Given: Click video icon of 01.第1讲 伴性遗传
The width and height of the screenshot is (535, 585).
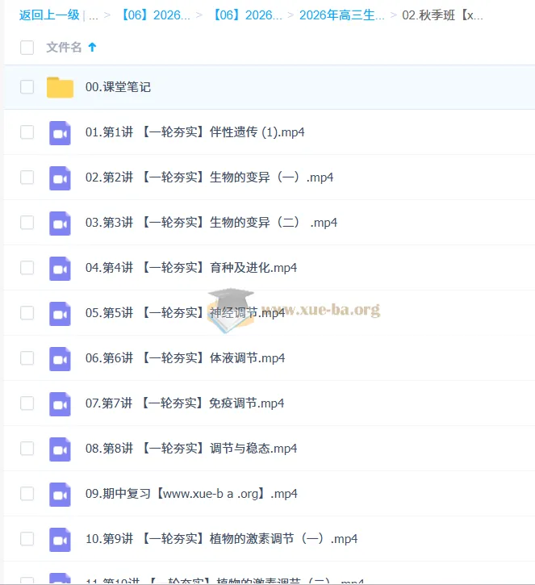Looking at the screenshot, I should click(60, 132).
